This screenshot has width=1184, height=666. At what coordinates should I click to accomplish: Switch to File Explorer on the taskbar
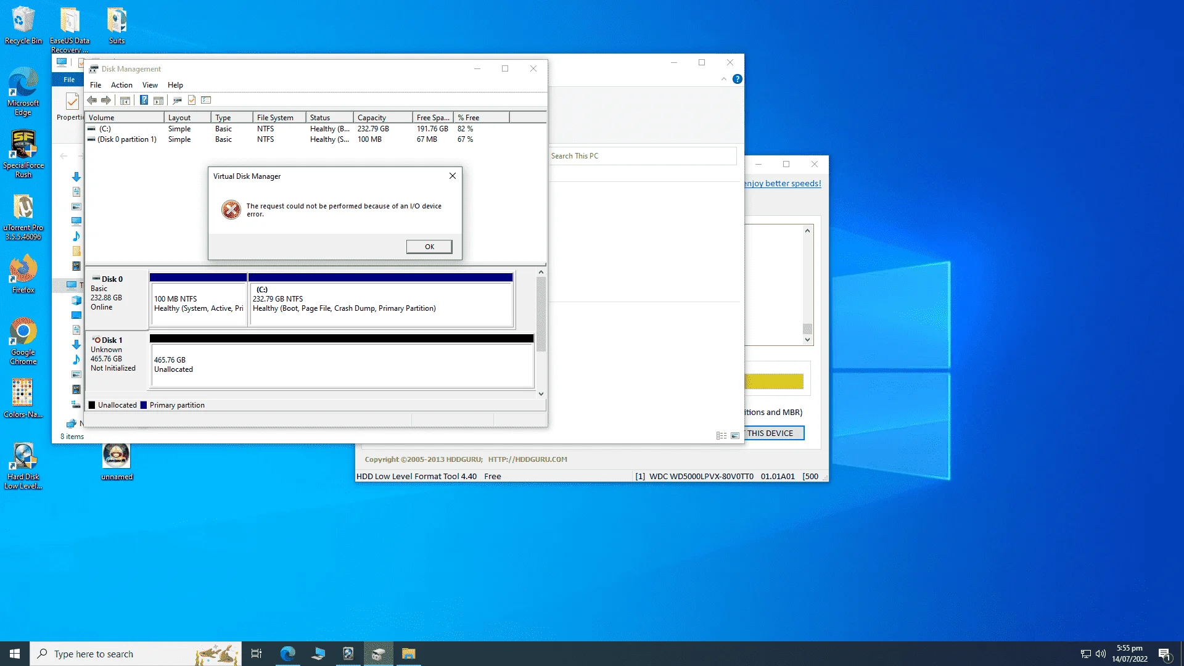(408, 654)
